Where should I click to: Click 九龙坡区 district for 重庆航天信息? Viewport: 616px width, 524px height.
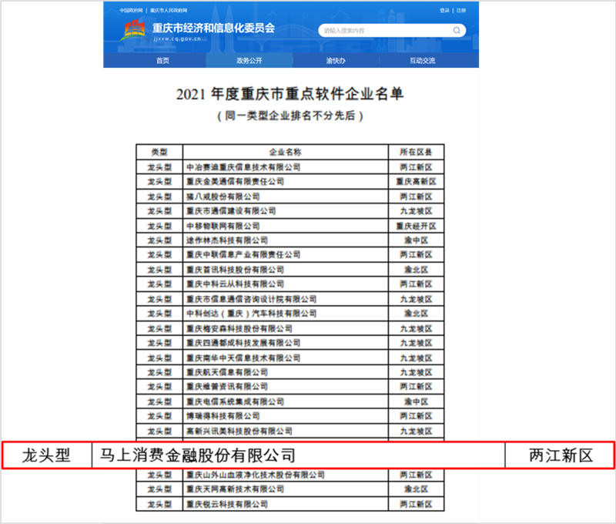pos(416,372)
